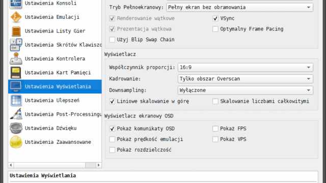
Task: Click the Ustawienia Wyświetlania monitor icon
Action: 16,86
